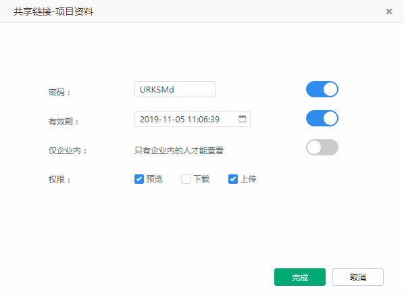
Task: Click the 有效期： field label
Action: (64, 122)
